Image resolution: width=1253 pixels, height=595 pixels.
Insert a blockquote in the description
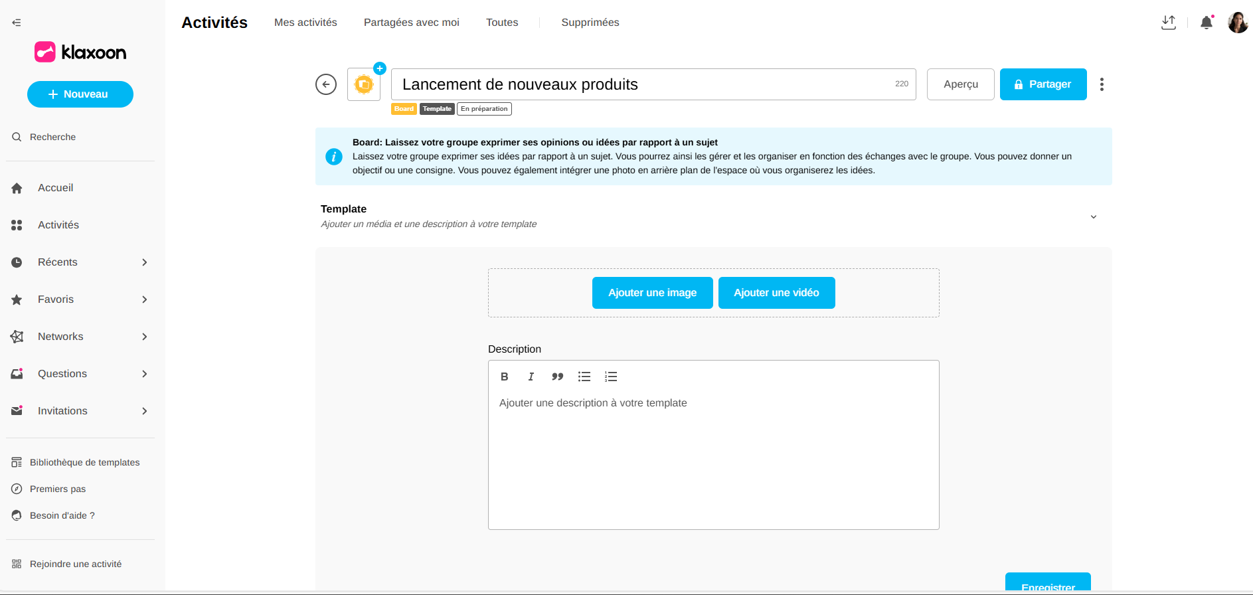tap(557, 377)
